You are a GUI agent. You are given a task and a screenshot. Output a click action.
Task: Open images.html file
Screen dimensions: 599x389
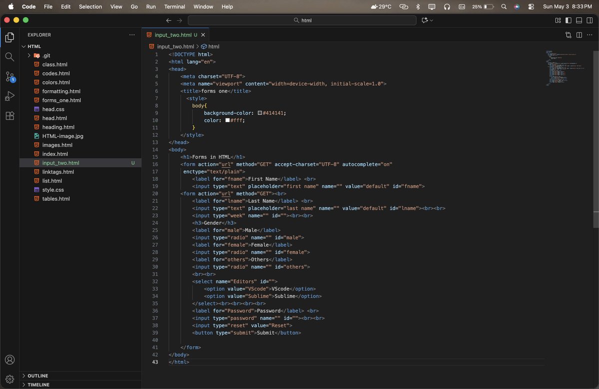(x=57, y=145)
